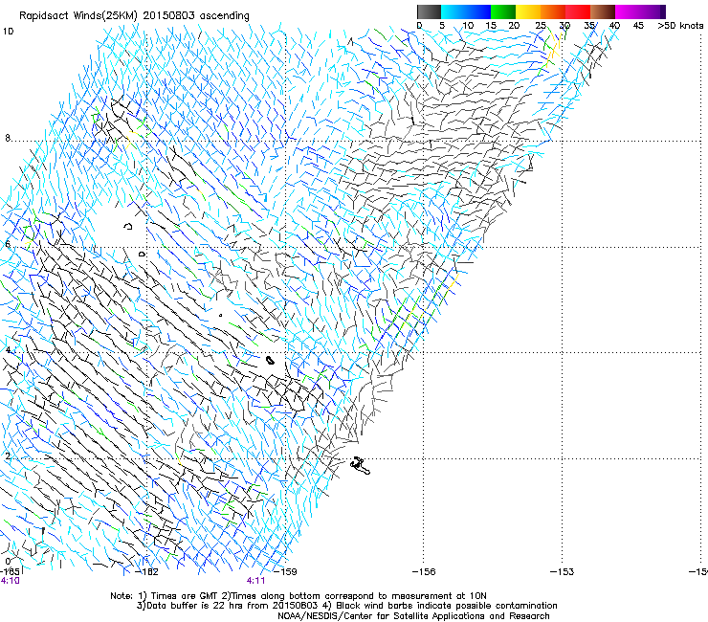Click the latitude label "8"
Image resolution: width=708 pixels, height=622 pixels.
click(8, 138)
